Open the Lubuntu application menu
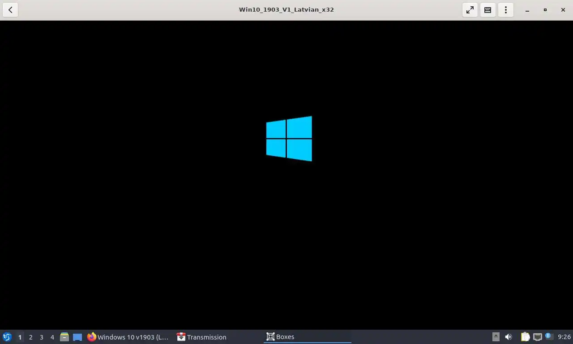The width and height of the screenshot is (573, 344). point(7,337)
